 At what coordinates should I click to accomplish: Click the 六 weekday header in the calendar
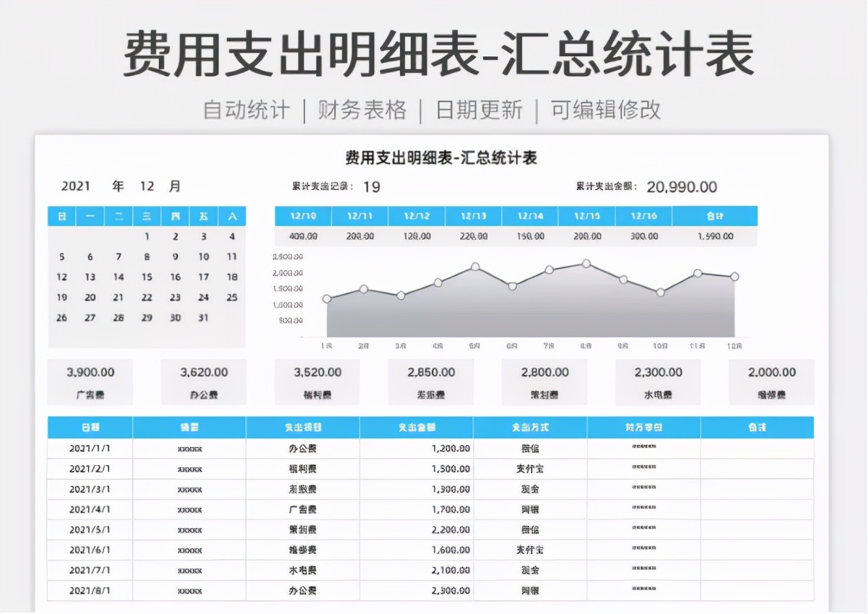(x=232, y=216)
